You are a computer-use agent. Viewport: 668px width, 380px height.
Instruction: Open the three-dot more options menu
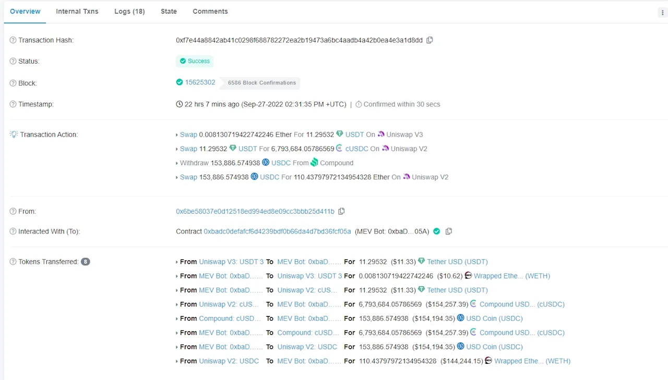(x=663, y=13)
